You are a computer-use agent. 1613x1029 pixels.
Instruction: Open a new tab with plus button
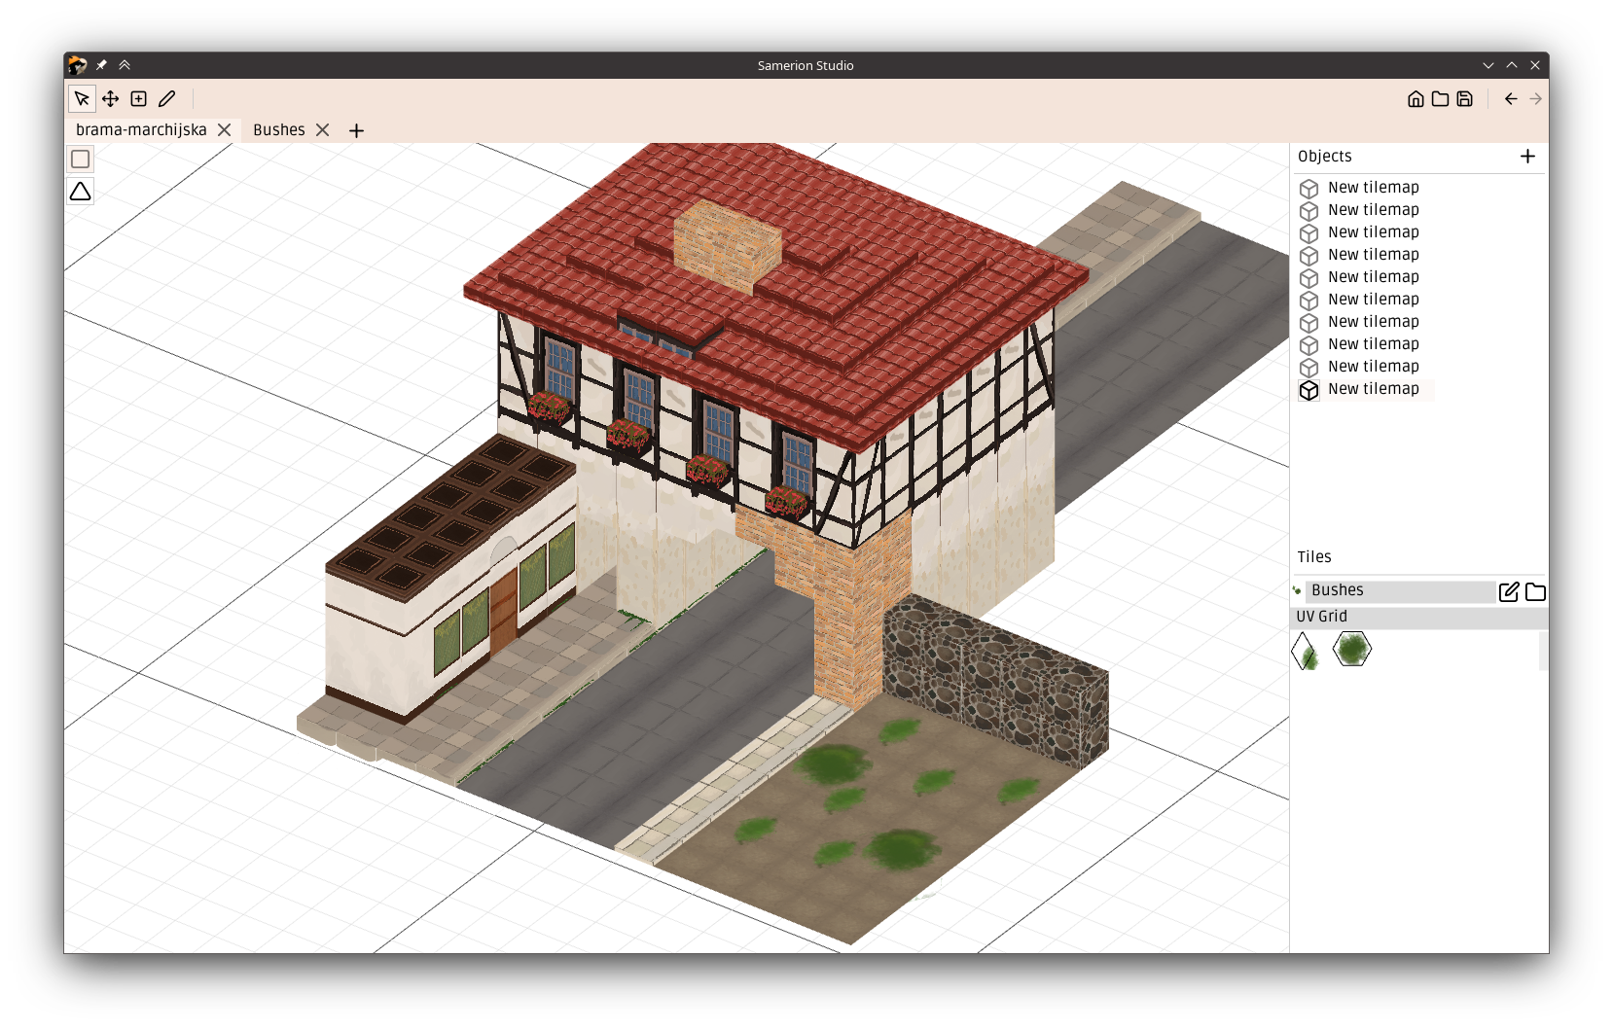(x=356, y=131)
